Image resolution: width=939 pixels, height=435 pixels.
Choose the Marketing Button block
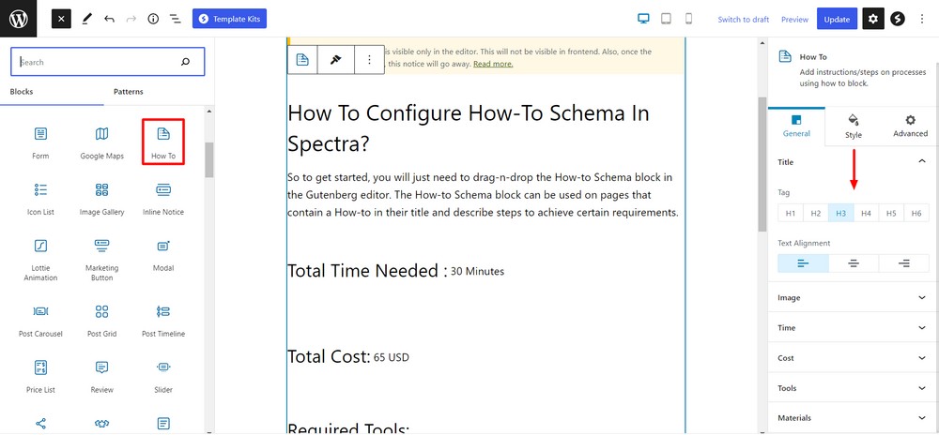click(x=101, y=253)
